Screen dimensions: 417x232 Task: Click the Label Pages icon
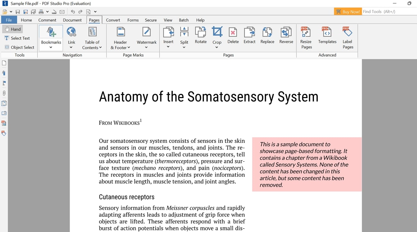coord(347,32)
